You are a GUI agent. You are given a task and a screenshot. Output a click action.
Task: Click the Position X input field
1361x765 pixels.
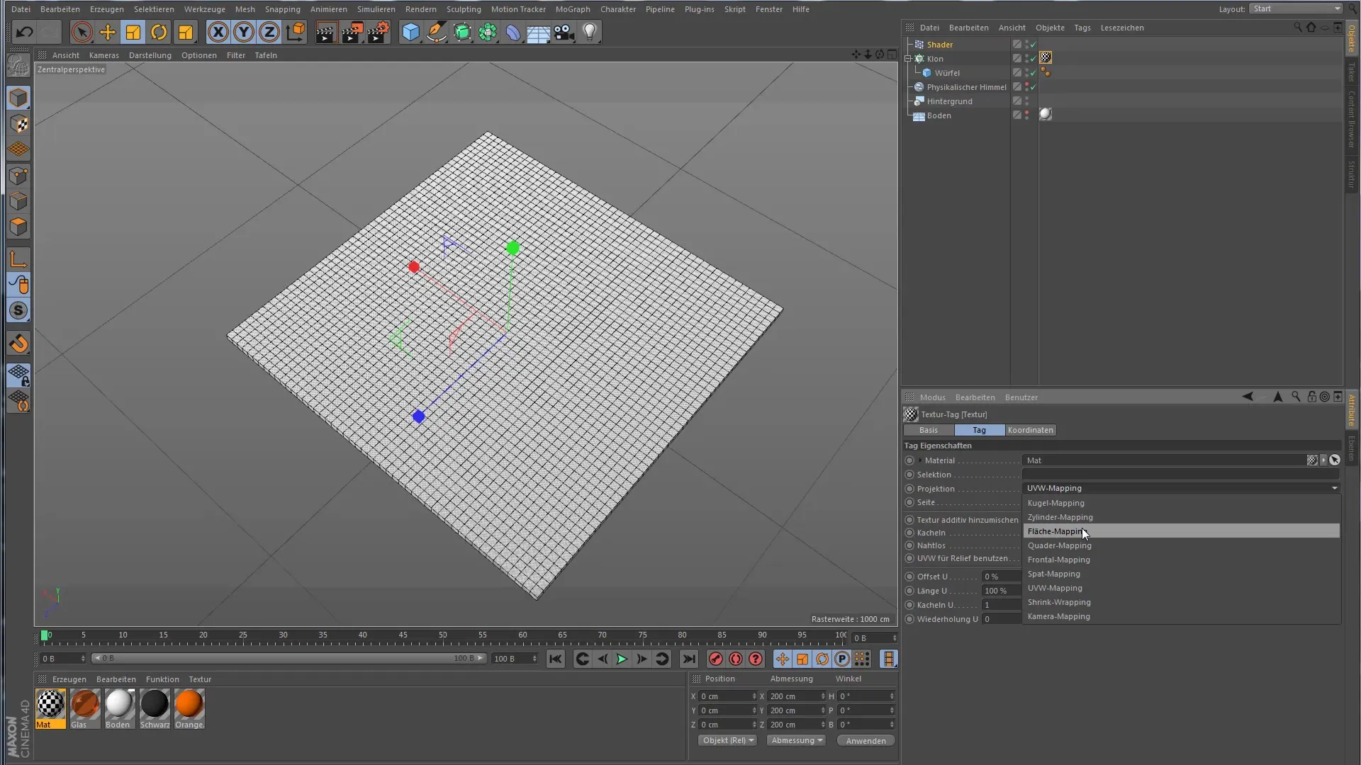click(727, 696)
